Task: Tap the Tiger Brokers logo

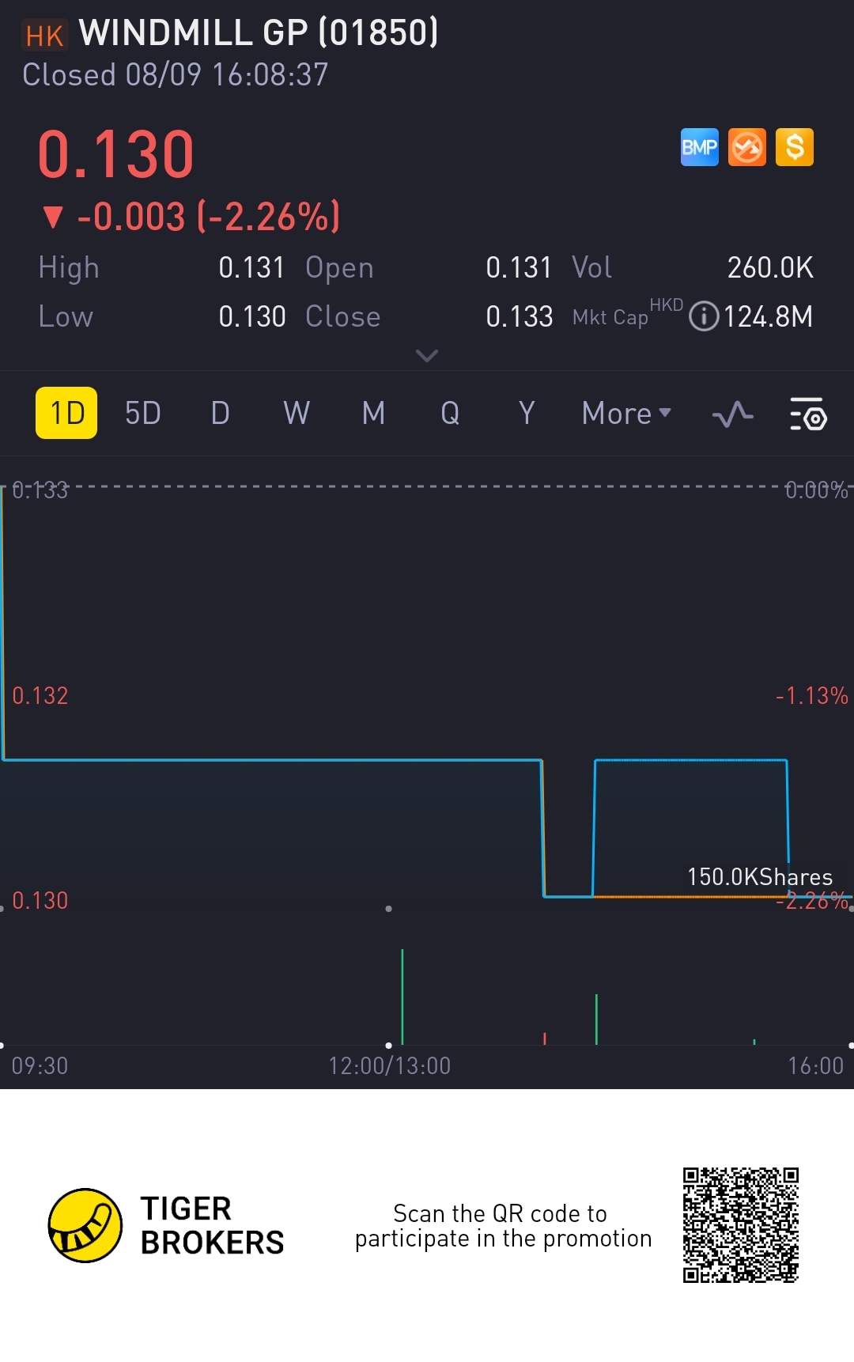Action: 85,1225
